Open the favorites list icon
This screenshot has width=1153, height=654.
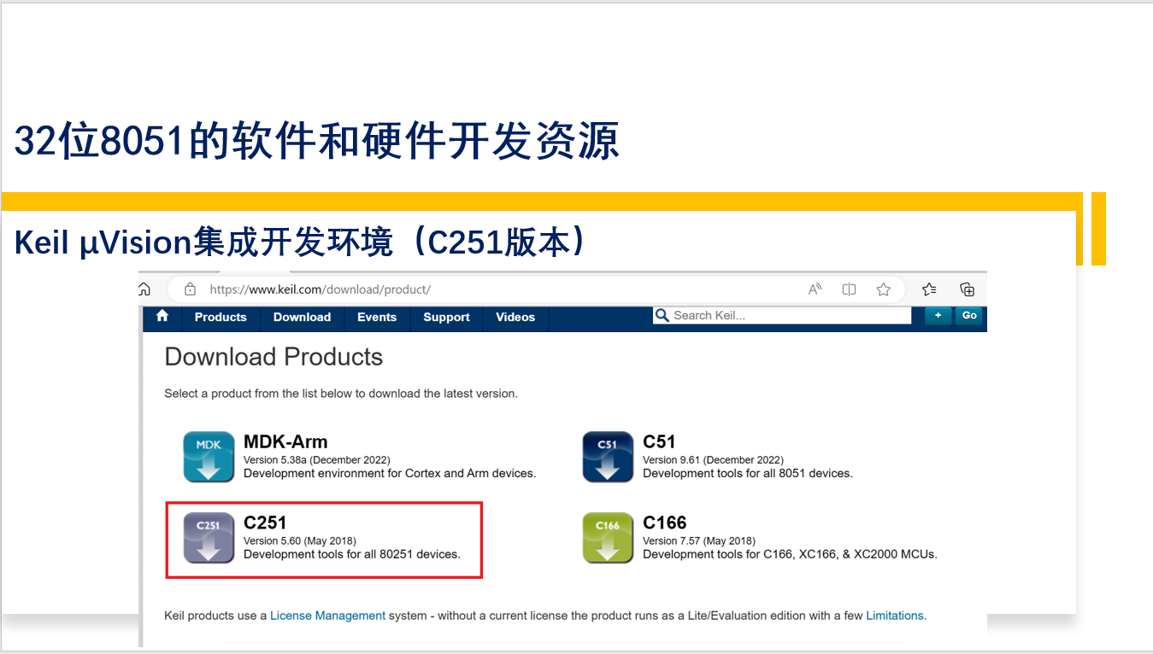(929, 289)
